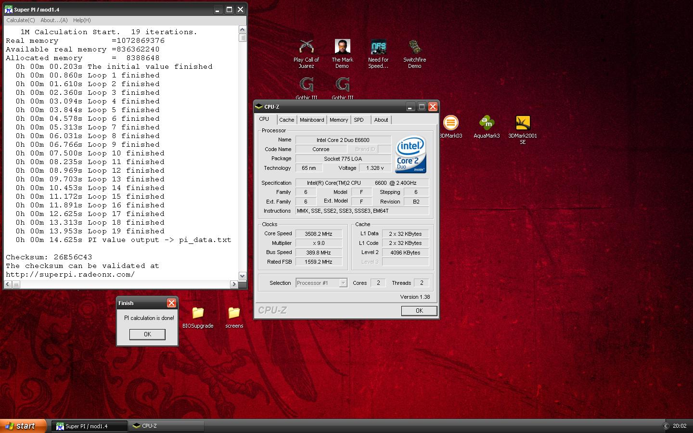693x433 pixels.
Task: Click the http://superpi.radeonx.com/ text
Action: (70, 274)
